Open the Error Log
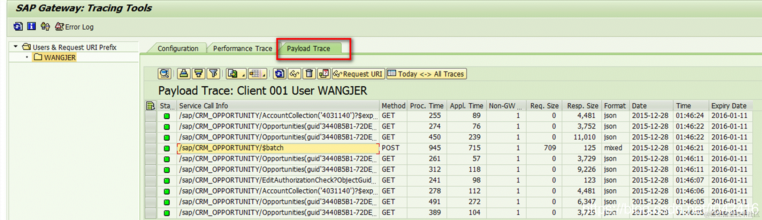Image resolution: width=762 pixels, height=220 pixels. coord(74,27)
